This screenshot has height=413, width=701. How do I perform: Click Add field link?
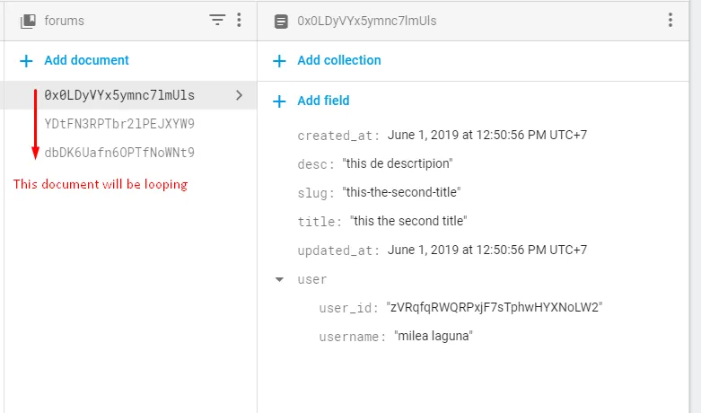[323, 101]
